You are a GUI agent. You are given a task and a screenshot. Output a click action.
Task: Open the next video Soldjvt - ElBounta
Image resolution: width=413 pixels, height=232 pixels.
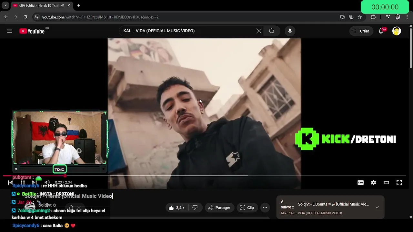(333, 204)
